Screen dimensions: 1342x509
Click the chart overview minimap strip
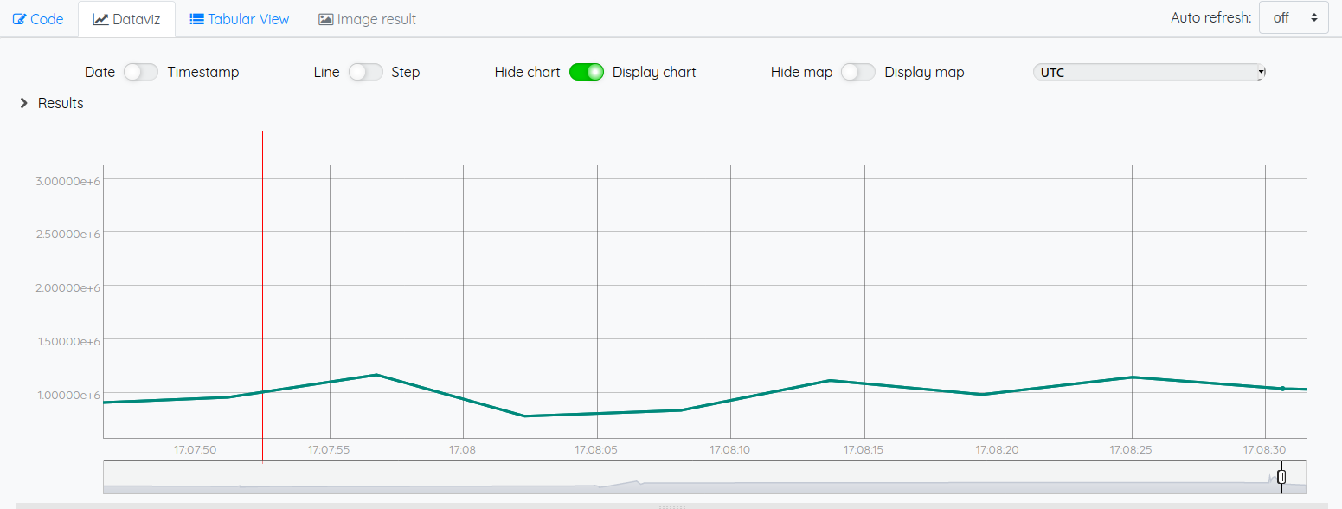coord(704,477)
